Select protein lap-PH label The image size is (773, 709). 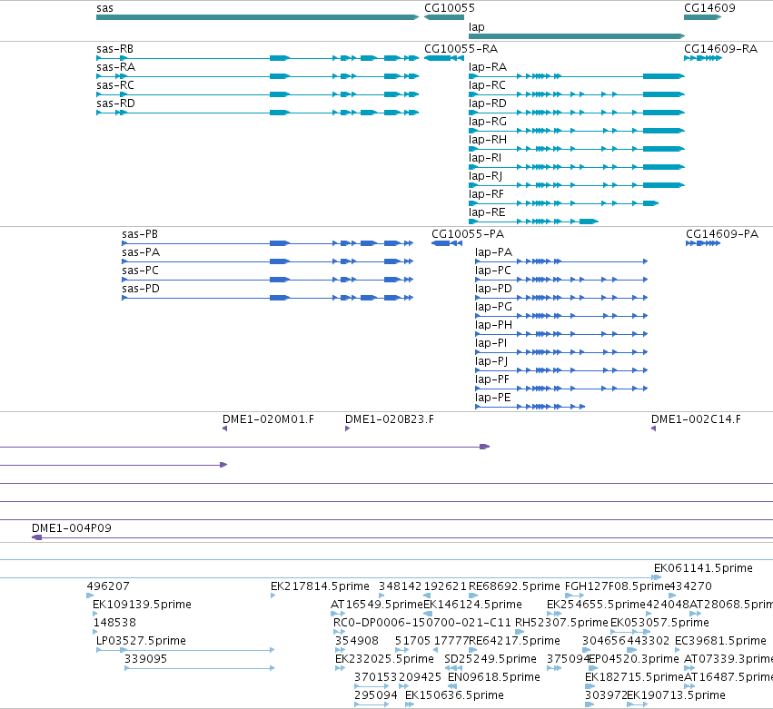493,325
